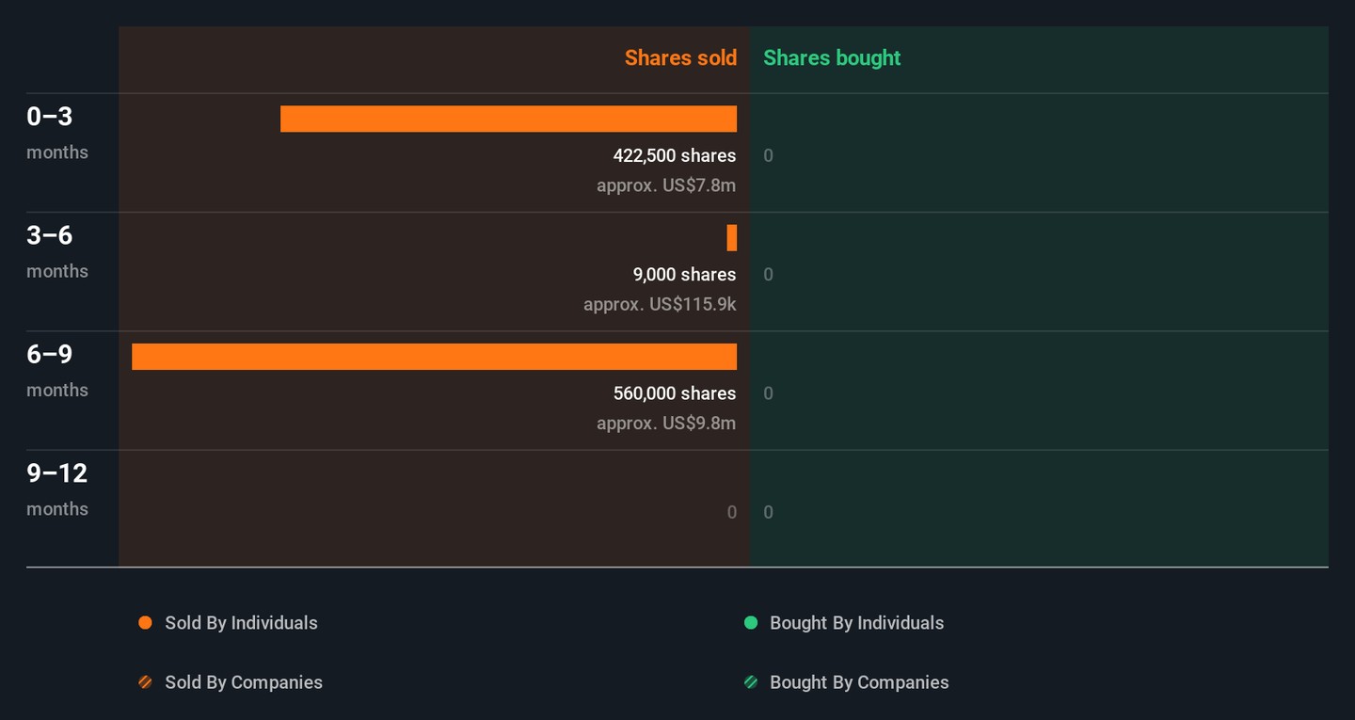Click the approx. US$9.8m amount
Screen dimensions: 1355x720
[x=666, y=424]
